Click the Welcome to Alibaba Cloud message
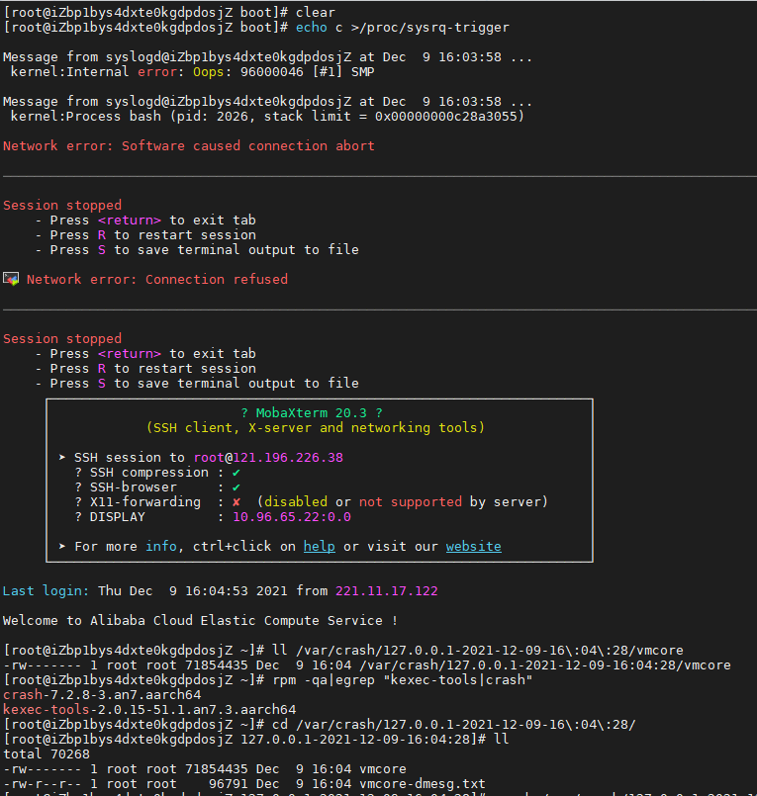 click(x=200, y=621)
